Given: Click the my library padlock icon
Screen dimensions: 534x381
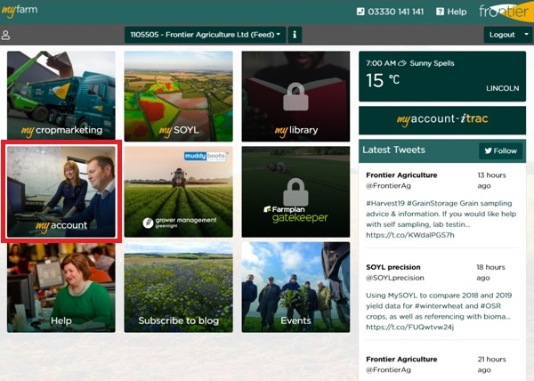Looking at the screenshot, I should [x=295, y=97].
